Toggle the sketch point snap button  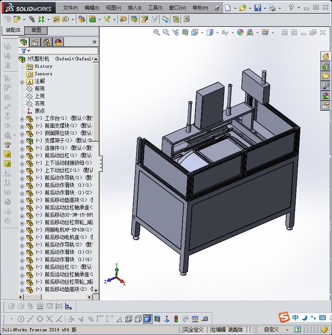tap(11, 319)
